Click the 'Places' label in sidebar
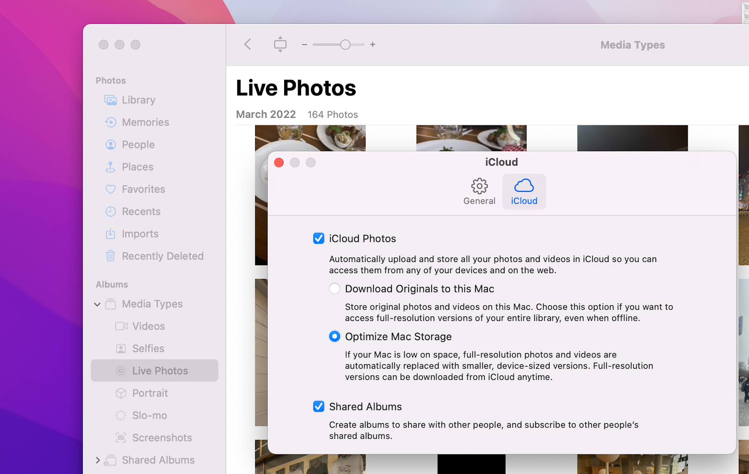Viewport: 749px width, 474px height. [x=138, y=167]
